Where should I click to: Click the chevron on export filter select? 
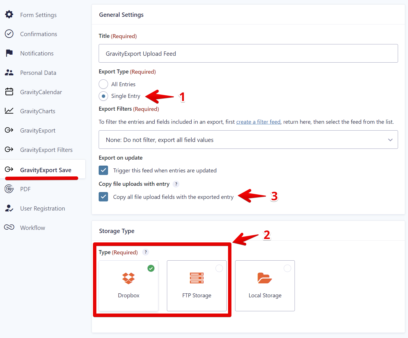[390, 140]
